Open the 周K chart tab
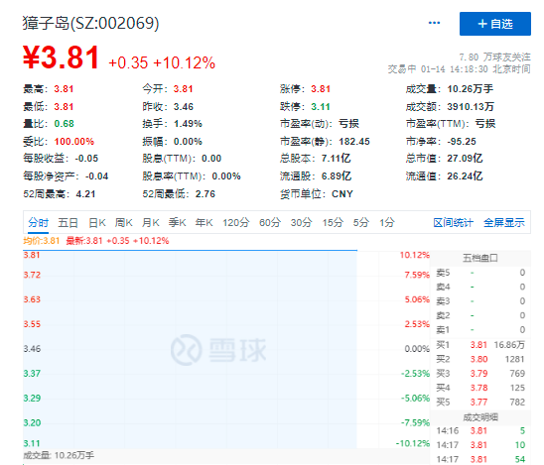 point(124,222)
